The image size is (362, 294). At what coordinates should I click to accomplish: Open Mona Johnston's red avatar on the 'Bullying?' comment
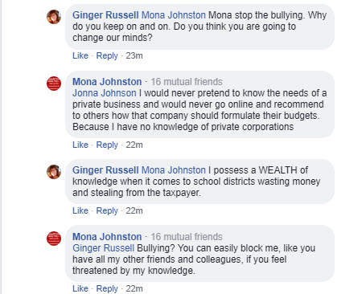pos(54,239)
